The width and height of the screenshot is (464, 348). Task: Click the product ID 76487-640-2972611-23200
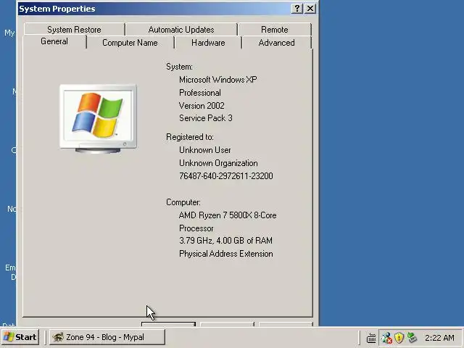pyautogui.click(x=226, y=176)
